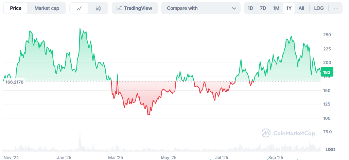Set the time range to 7D
This screenshot has height=160, width=349.
pyautogui.click(x=263, y=8)
